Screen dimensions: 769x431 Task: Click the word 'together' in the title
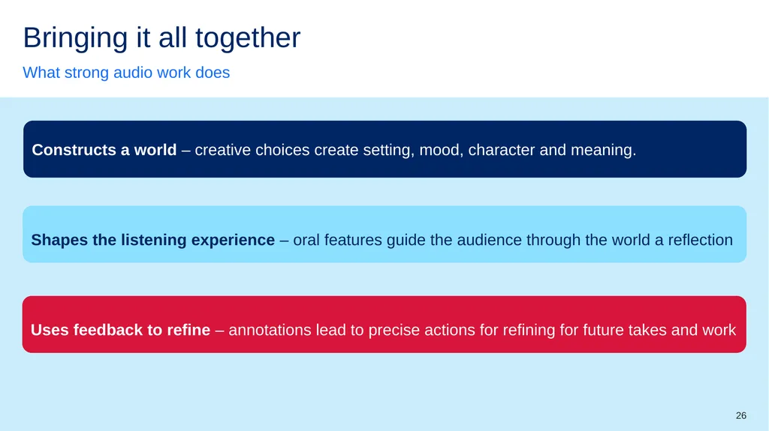(248, 37)
